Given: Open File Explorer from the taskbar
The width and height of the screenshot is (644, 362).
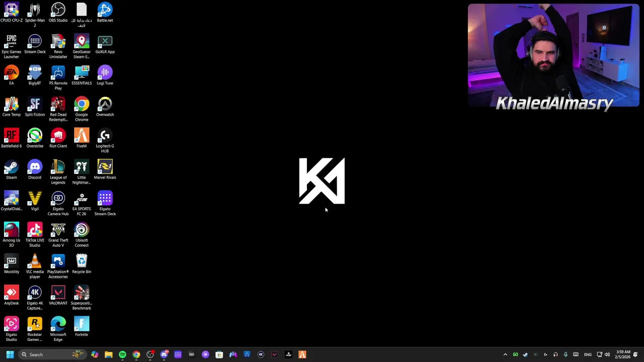Looking at the screenshot, I should 109,354.
